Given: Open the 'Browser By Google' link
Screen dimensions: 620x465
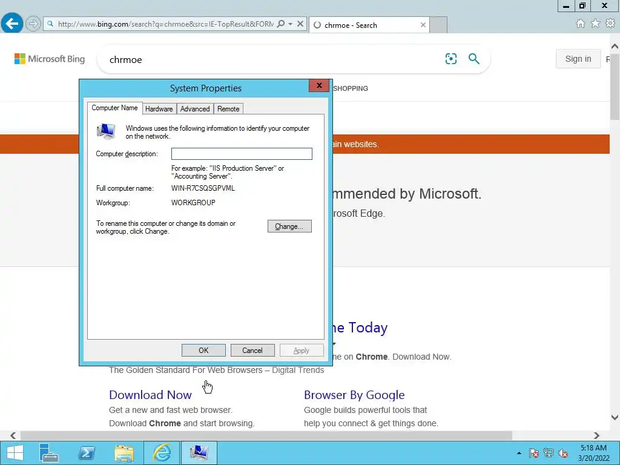Looking at the screenshot, I should pyautogui.click(x=354, y=395).
